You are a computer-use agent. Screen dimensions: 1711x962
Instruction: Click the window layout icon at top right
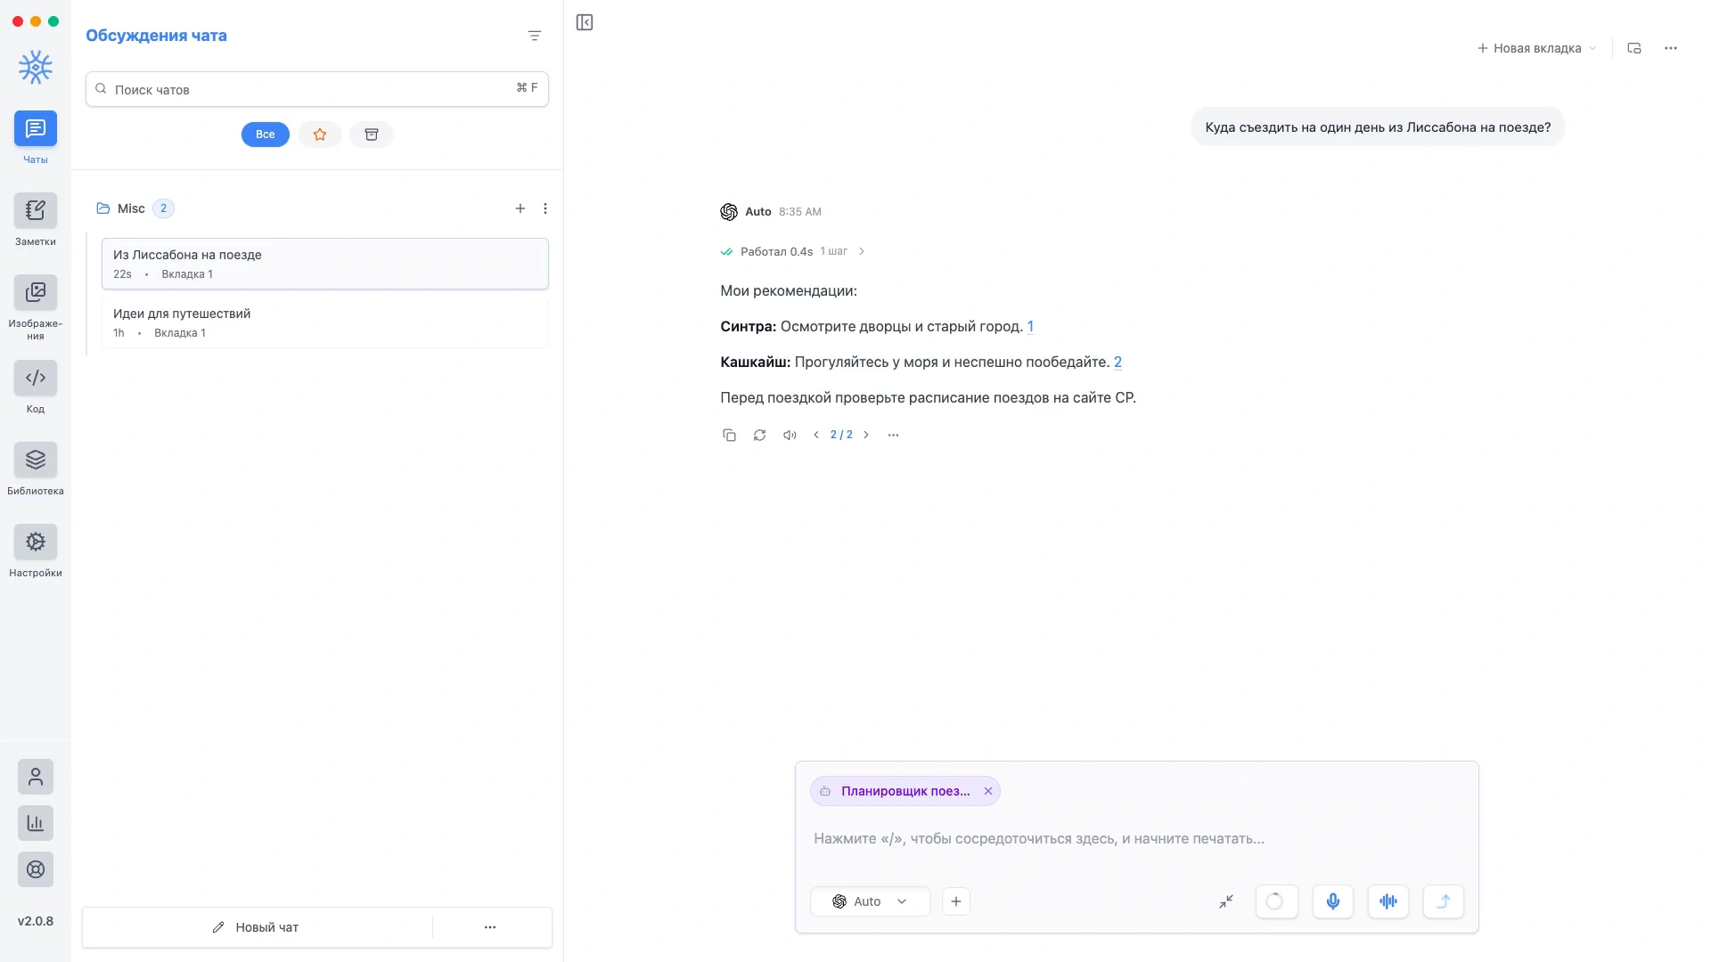click(1634, 48)
